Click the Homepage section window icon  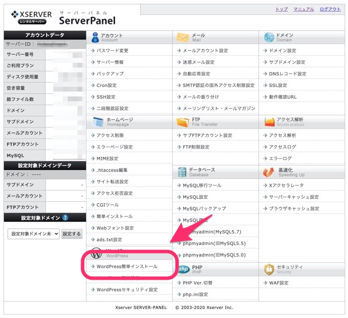coord(98,122)
